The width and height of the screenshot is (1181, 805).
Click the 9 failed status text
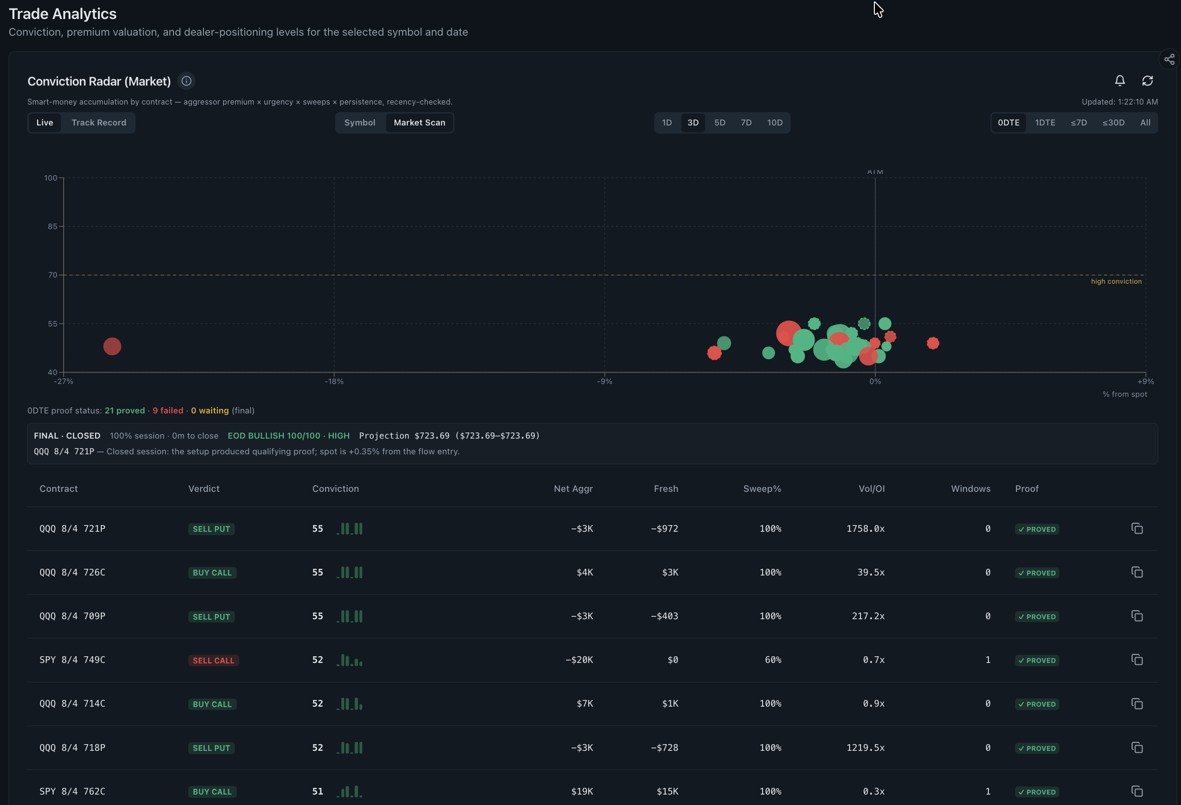168,411
